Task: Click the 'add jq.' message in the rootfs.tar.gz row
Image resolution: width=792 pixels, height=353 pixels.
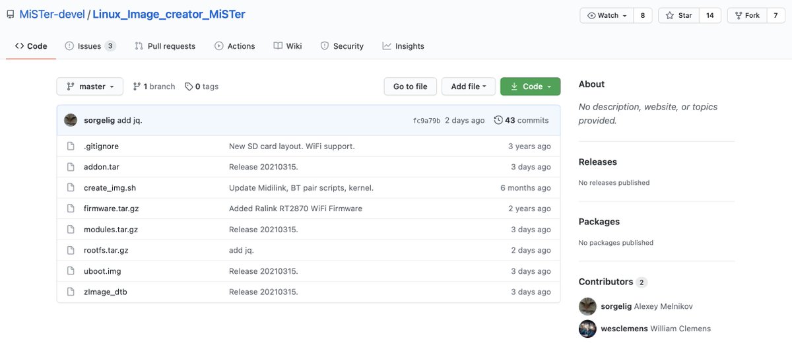Action: click(242, 250)
